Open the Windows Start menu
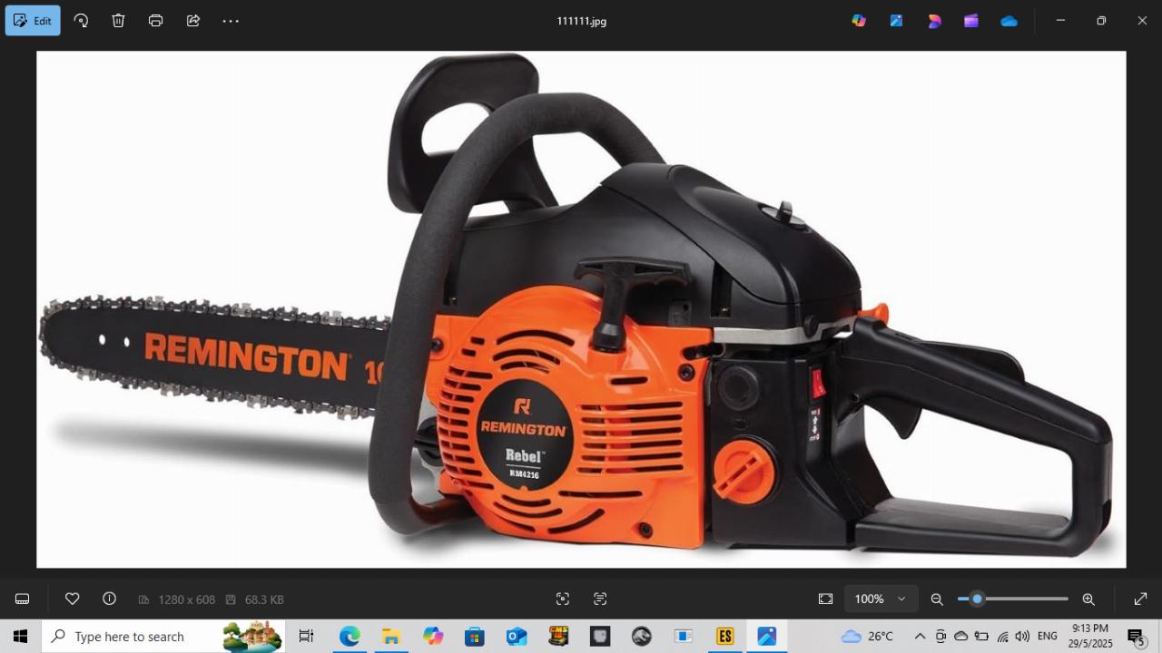Viewport: 1162px width, 653px height. pyautogui.click(x=20, y=637)
